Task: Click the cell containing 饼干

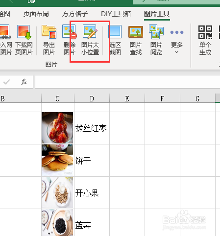Action: tap(92, 160)
